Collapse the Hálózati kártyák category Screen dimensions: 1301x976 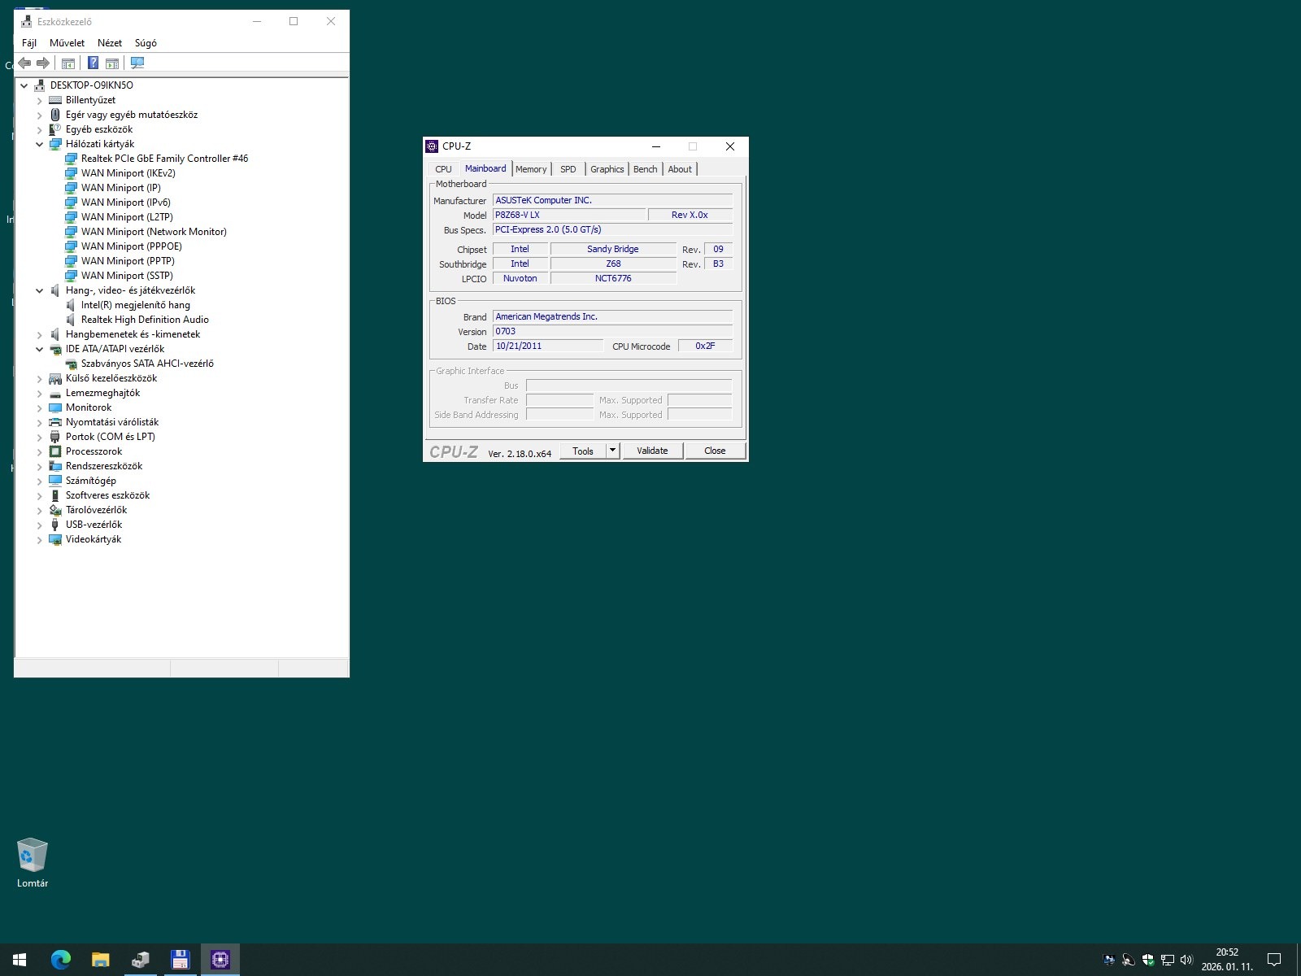[39, 144]
